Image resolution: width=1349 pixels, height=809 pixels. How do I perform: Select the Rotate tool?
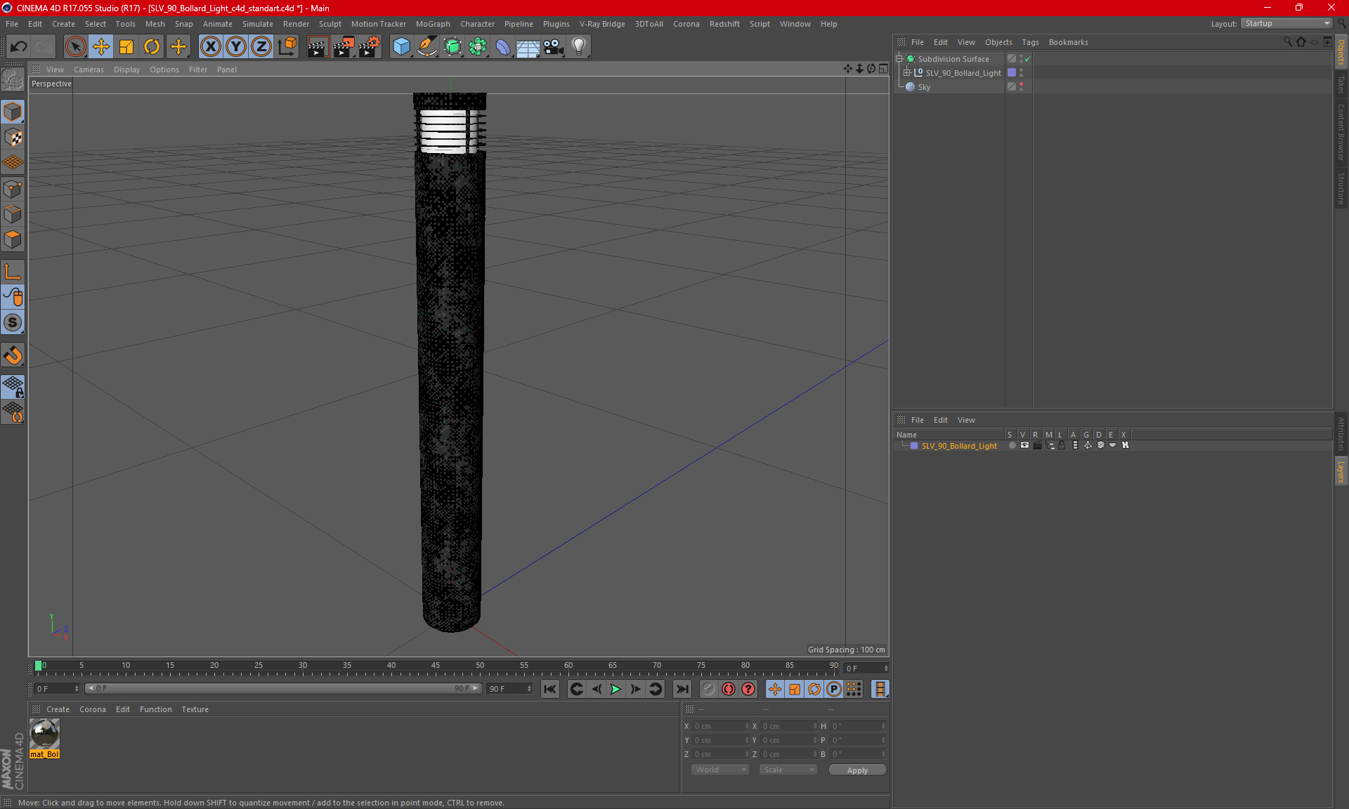pyautogui.click(x=152, y=47)
